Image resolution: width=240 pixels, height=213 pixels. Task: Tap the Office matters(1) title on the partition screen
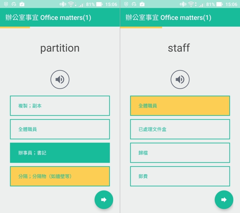[48, 18]
